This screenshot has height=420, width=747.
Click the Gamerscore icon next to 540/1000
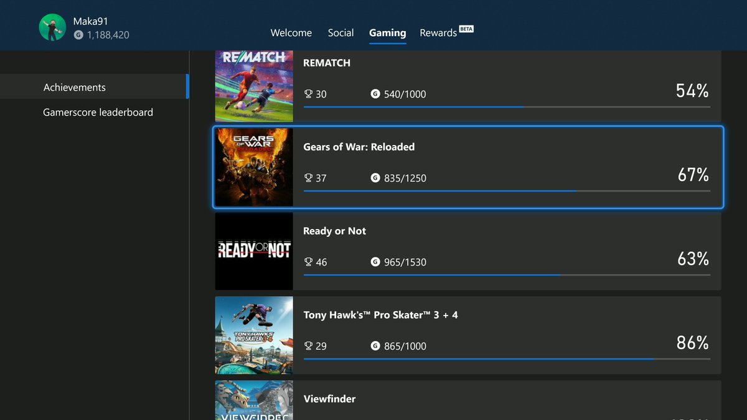click(x=375, y=94)
